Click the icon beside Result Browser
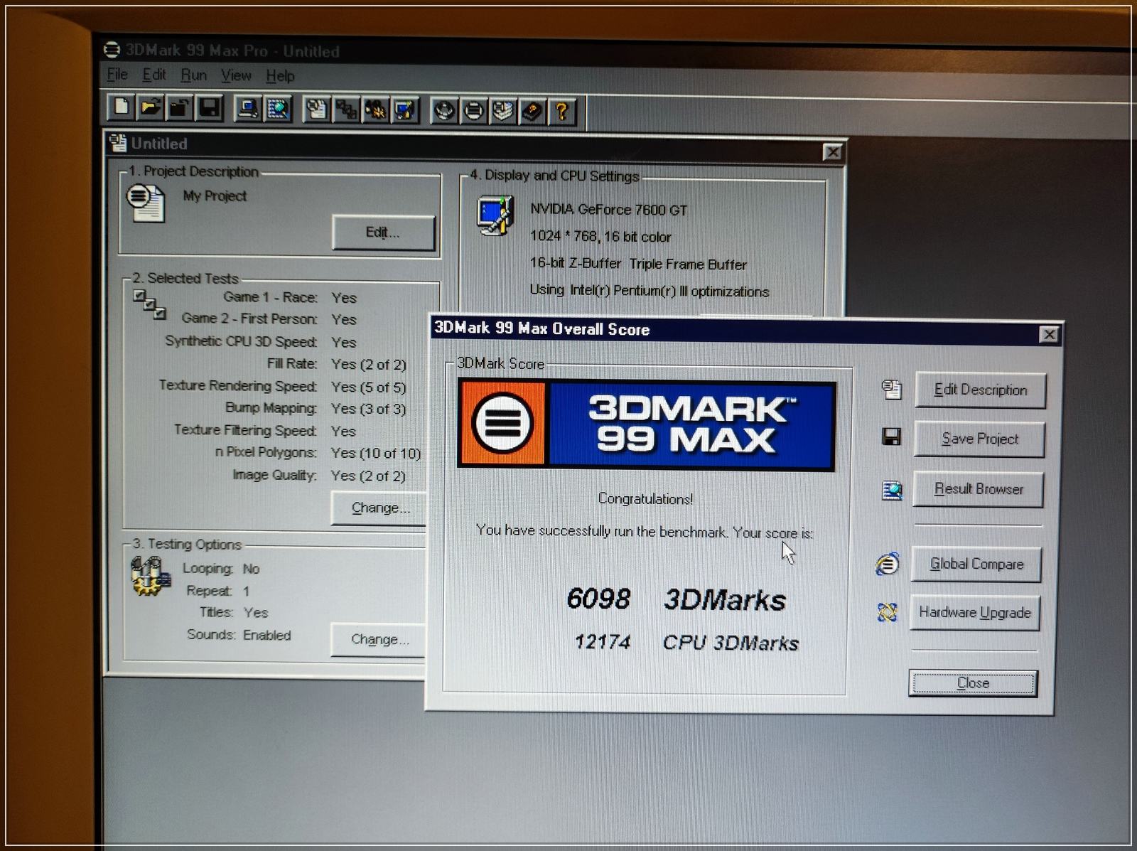This screenshot has height=851, width=1137. click(891, 490)
